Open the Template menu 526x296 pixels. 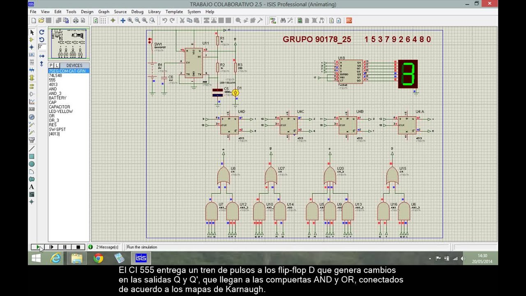174,12
